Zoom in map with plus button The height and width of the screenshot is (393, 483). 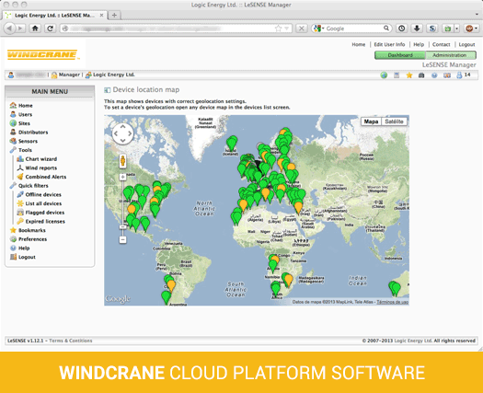tap(122, 177)
